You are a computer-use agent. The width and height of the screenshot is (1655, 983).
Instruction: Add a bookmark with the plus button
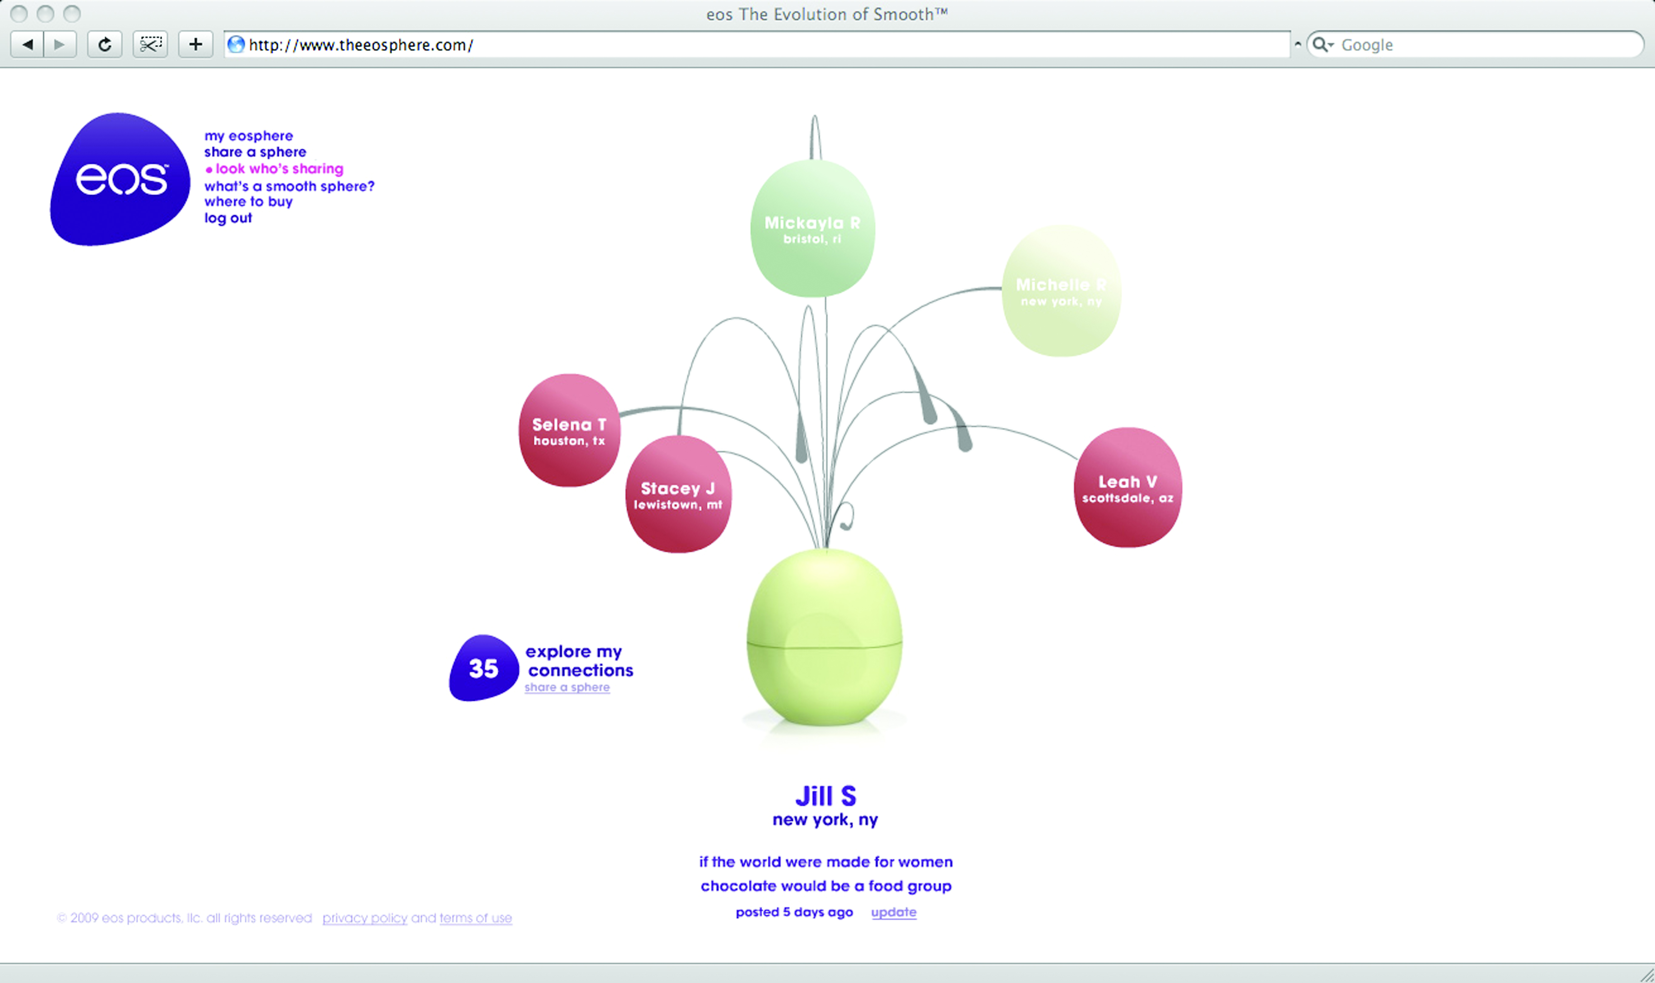tap(195, 44)
